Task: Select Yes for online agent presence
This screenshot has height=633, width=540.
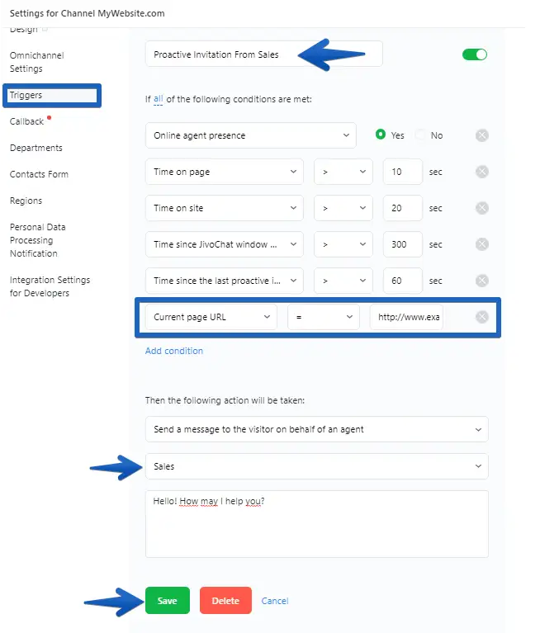Action: pos(381,135)
